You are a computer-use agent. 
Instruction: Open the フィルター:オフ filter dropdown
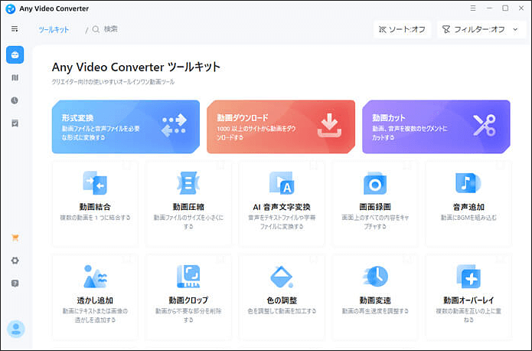point(481,30)
